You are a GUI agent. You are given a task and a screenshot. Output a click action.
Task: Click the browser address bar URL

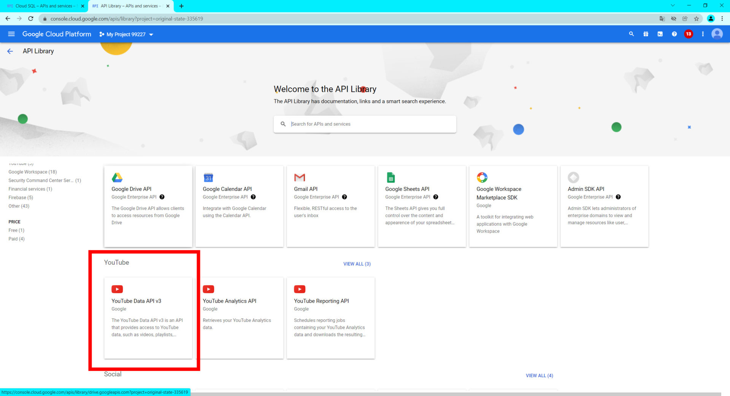(x=127, y=19)
